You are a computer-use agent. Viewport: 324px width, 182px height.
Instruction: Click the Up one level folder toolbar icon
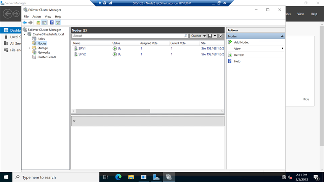point(38,22)
